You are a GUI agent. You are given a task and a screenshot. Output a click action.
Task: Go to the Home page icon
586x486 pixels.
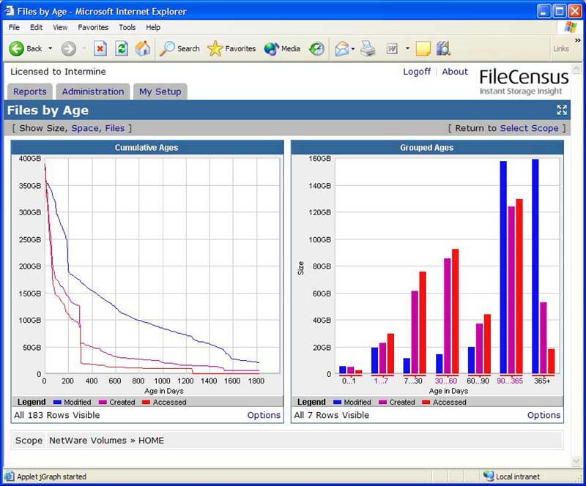click(143, 48)
